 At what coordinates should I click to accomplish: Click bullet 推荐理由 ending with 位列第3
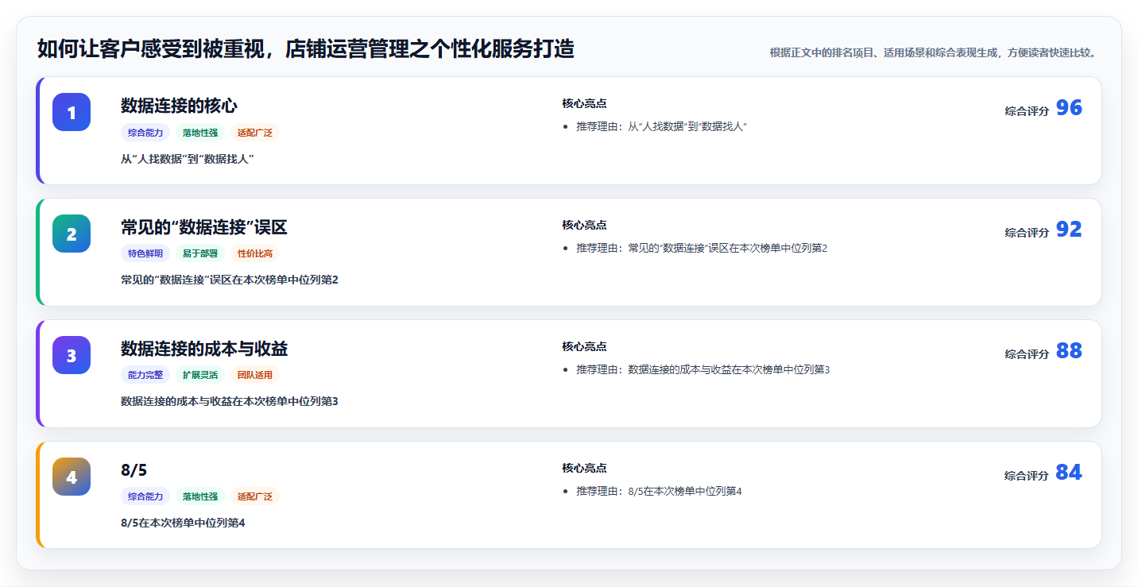[703, 369]
